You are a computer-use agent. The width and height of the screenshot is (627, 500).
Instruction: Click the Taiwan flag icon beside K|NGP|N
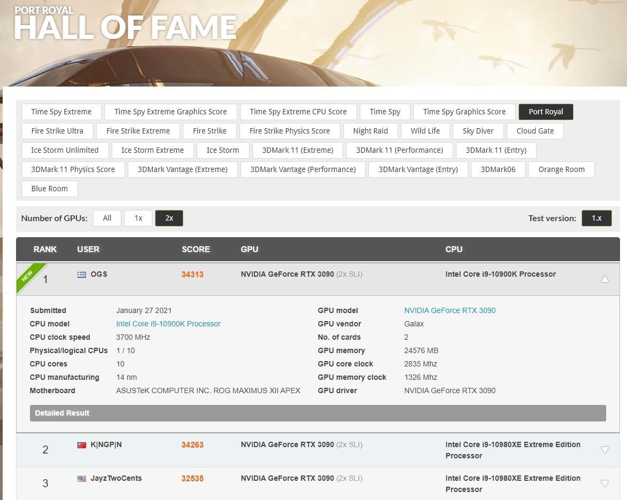82,445
